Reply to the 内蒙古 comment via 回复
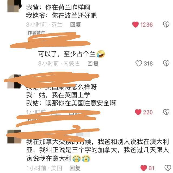Image resolution: width=173 pixels, height=173 pixels. coord(93,63)
